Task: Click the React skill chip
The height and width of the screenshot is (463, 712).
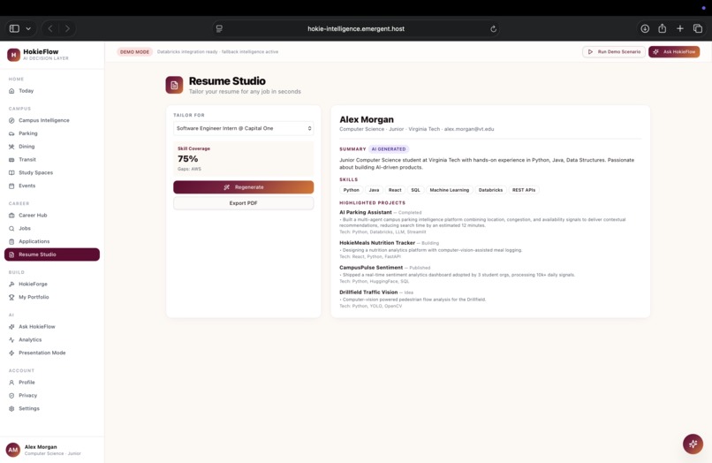Action: click(395, 190)
